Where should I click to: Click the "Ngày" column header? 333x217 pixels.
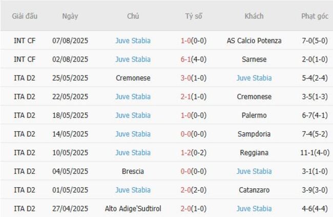[x=70, y=16]
